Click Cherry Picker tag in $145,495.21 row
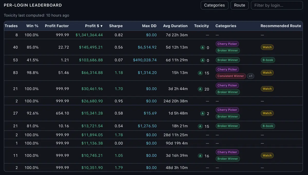The image size is (308, 175). click(227, 44)
